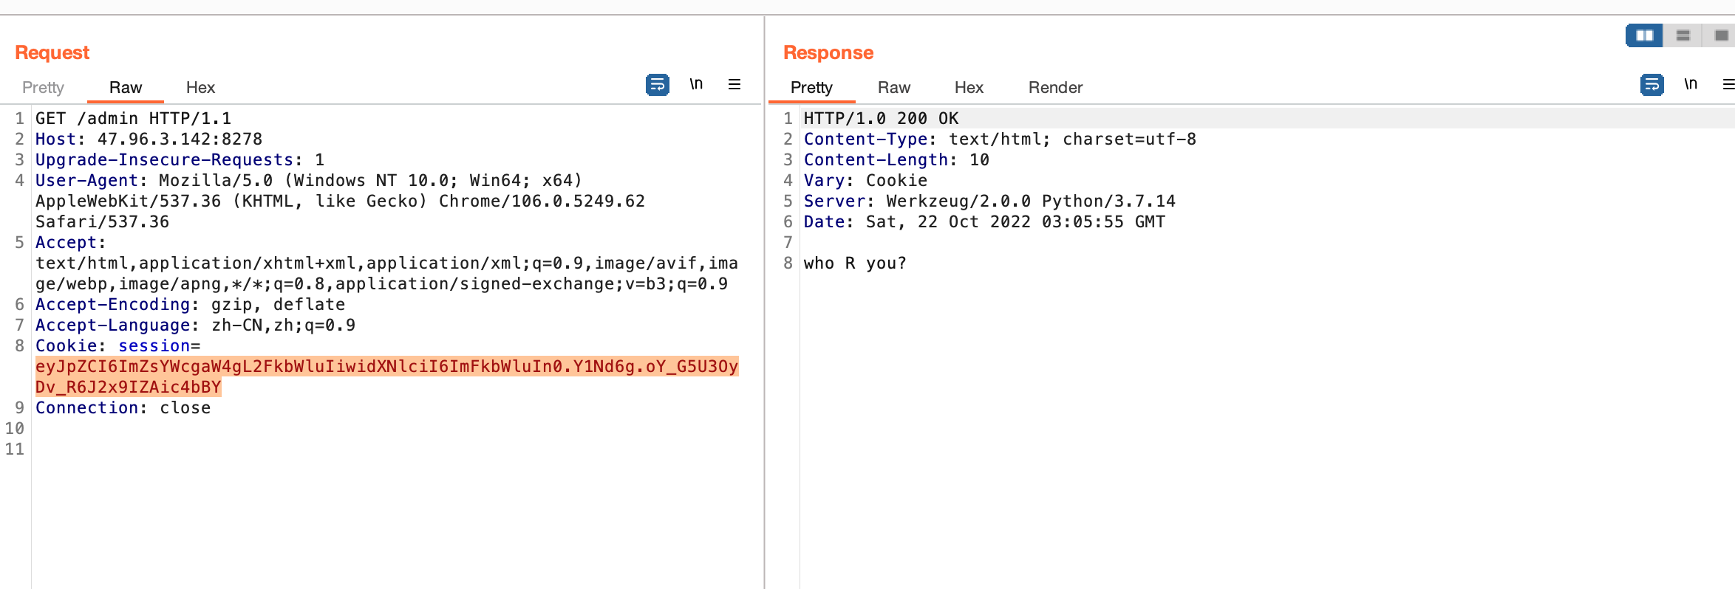Click the Date response header line
1735x589 pixels.
click(984, 221)
